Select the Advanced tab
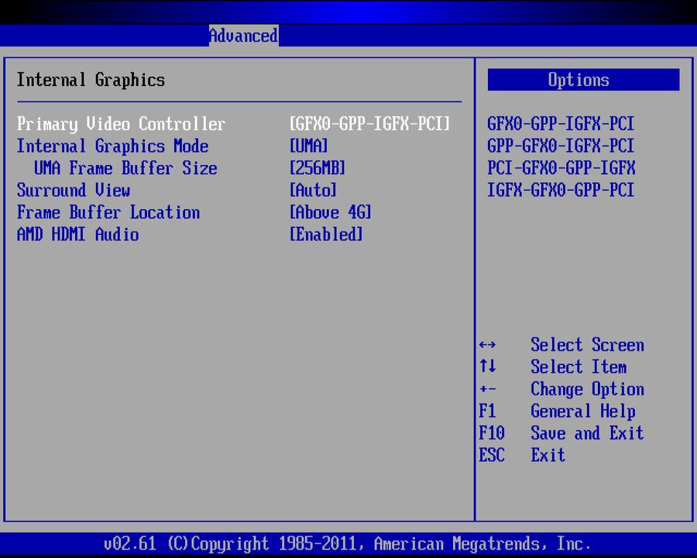Screen dimensions: 697x558 tap(244, 36)
